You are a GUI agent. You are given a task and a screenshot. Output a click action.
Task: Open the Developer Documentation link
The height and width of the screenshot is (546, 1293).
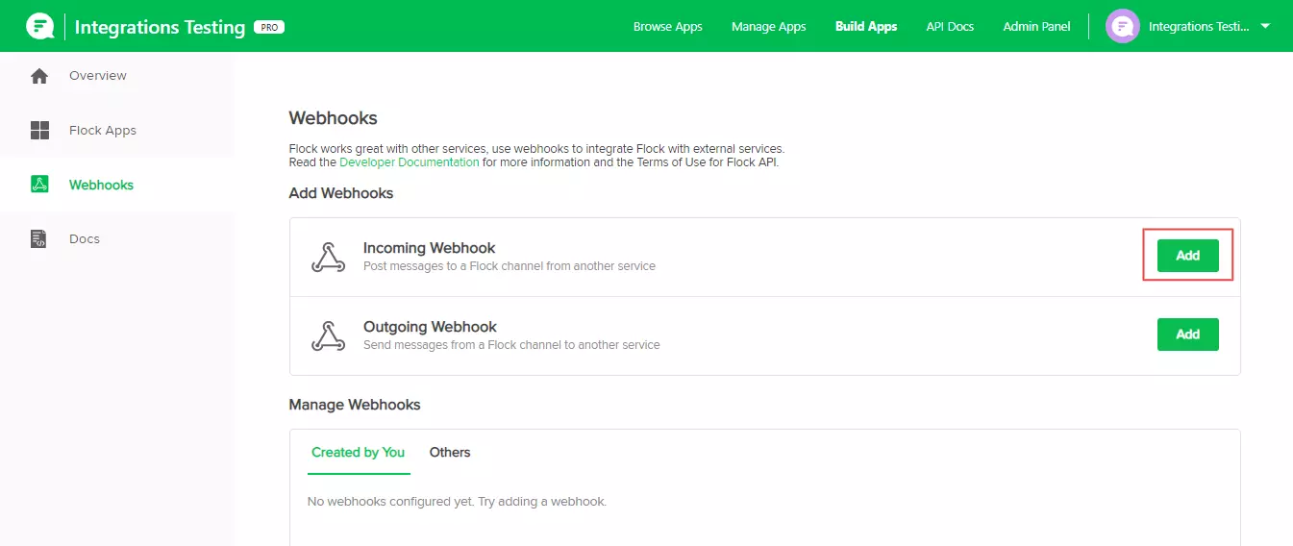[x=410, y=162]
